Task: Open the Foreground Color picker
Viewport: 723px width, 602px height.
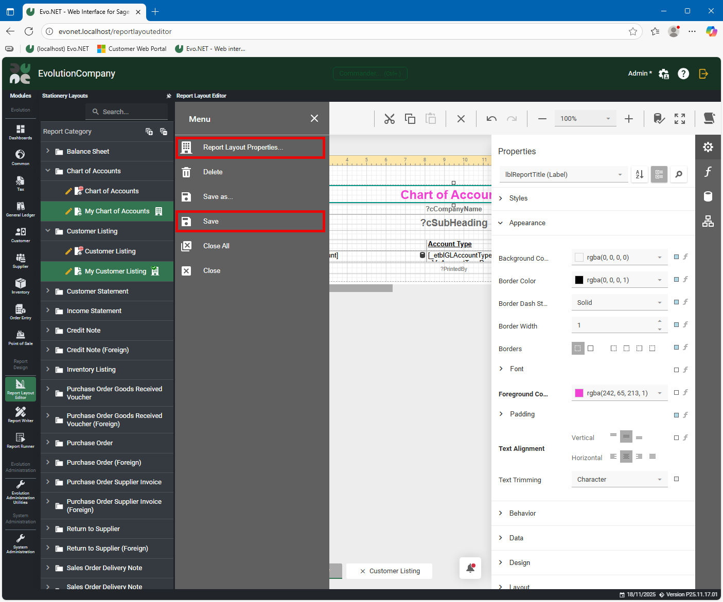Action: point(619,393)
